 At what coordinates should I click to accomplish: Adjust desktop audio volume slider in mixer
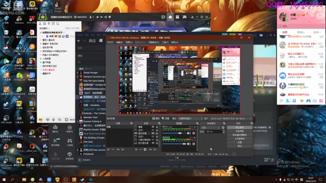(174, 144)
